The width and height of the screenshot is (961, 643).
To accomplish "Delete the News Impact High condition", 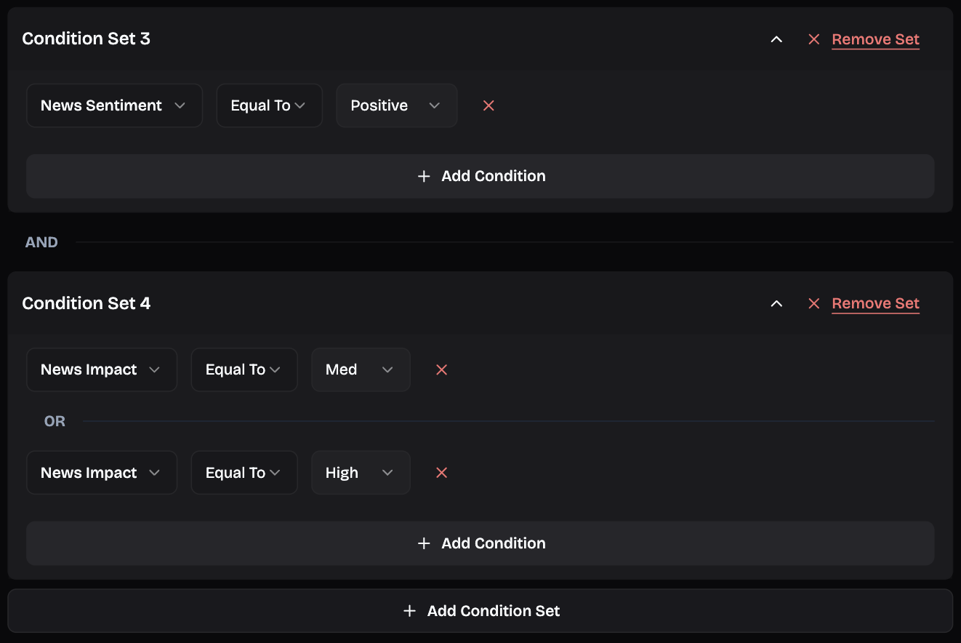I will click(441, 473).
